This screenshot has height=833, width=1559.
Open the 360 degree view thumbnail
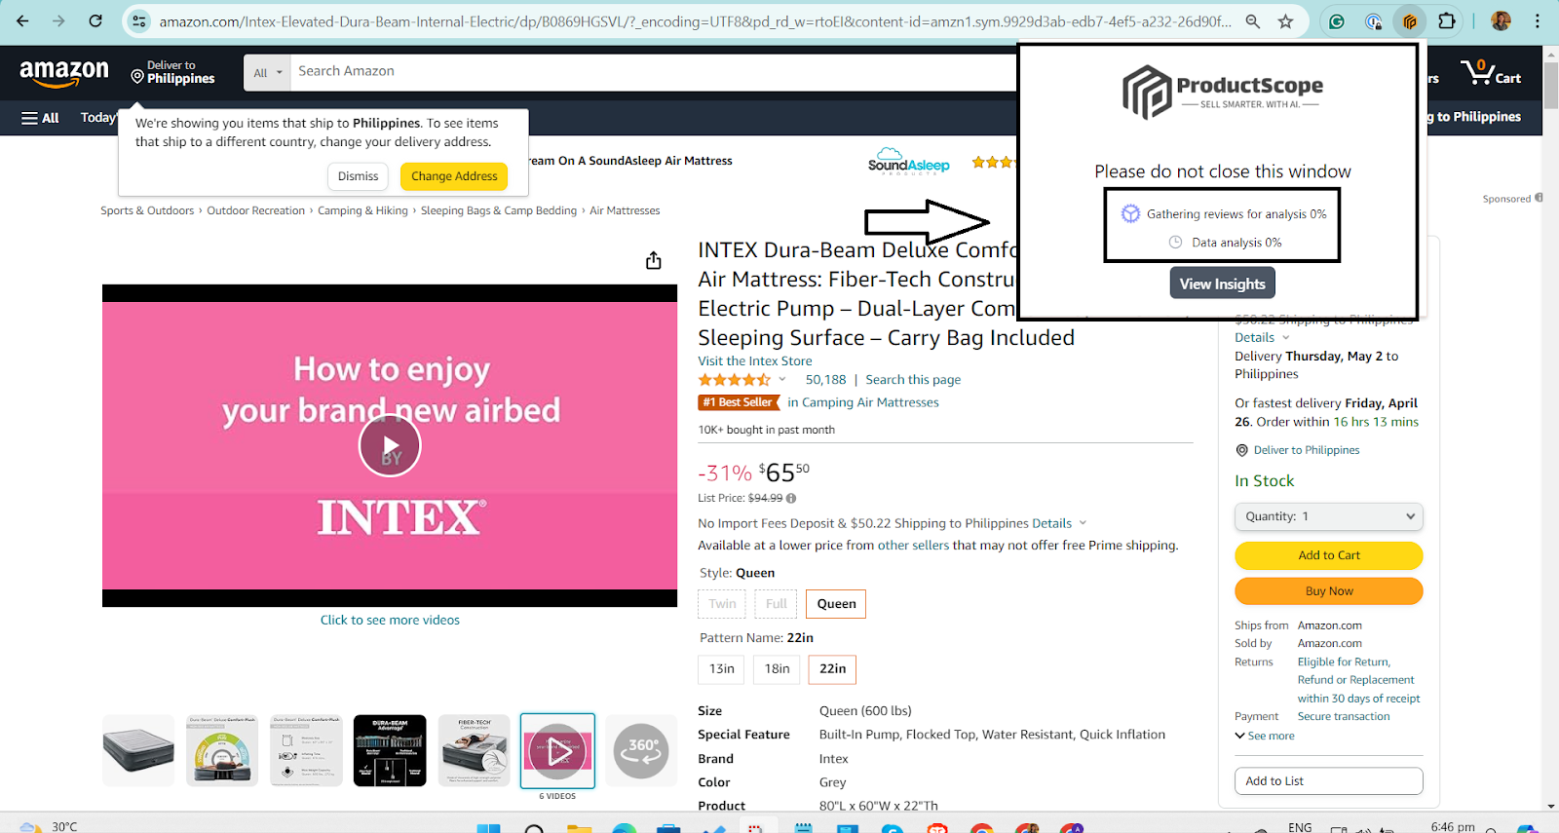(641, 750)
